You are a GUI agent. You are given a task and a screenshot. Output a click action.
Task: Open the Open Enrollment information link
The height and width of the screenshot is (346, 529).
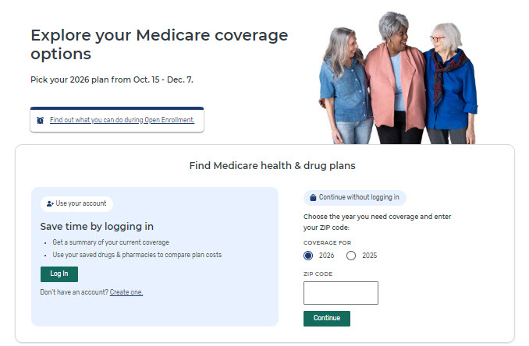pyautogui.click(x=122, y=120)
